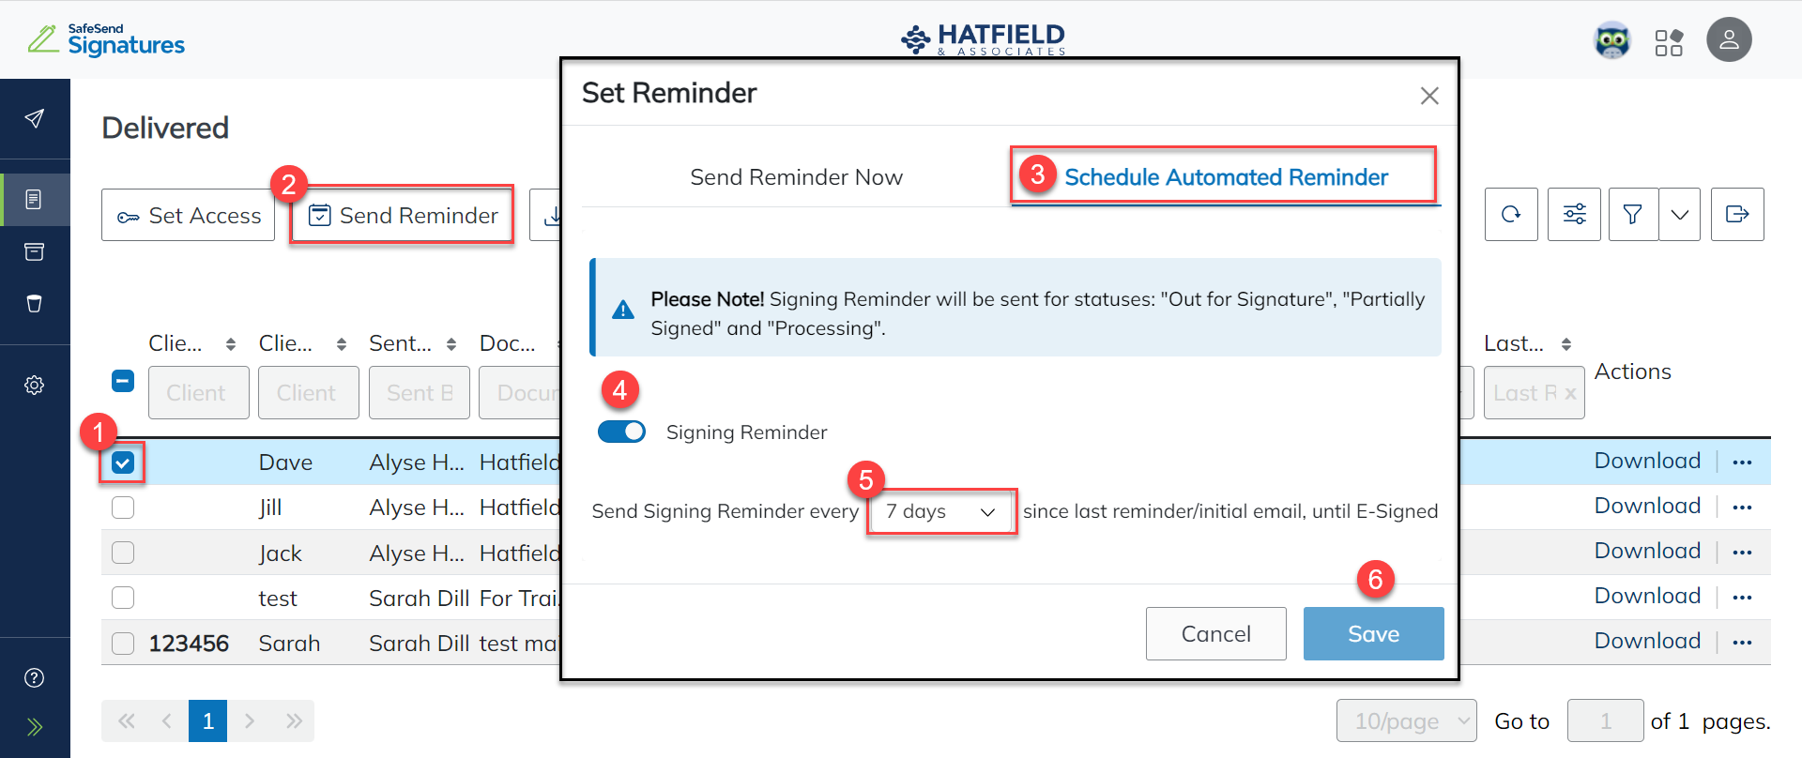Open the archive box icon in the sidebar
The height and width of the screenshot is (758, 1802).
(x=35, y=251)
